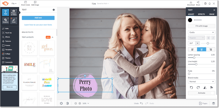Zoom out with the minus icon
This screenshot has height=108, width=219.
76,104
